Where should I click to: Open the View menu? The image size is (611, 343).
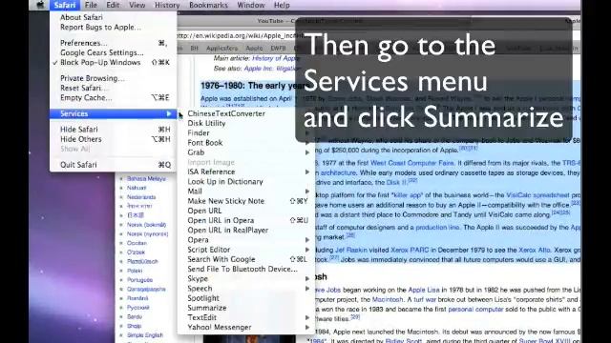tap(137, 5)
